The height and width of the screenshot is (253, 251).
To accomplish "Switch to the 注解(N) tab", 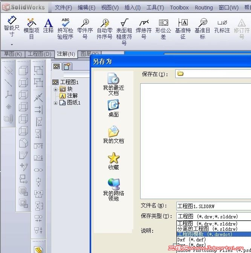I will click(66, 54).
